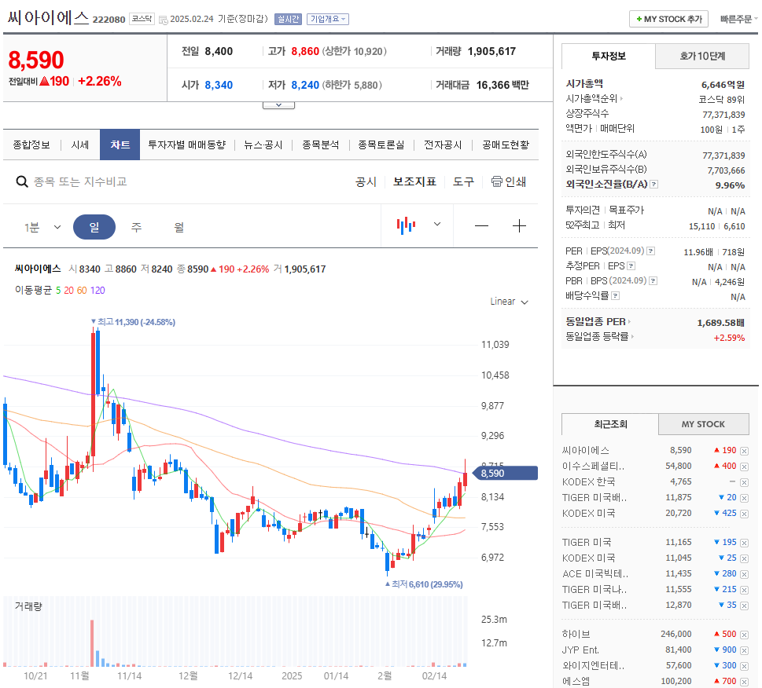The height and width of the screenshot is (688, 762).
Task: Expand the 기업개요 dropdown
Action: 327,18
